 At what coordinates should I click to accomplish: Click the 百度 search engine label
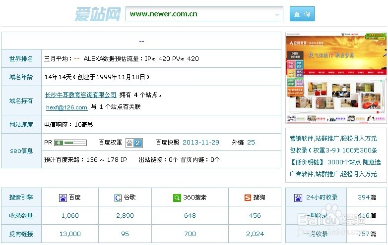[x=75, y=197]
